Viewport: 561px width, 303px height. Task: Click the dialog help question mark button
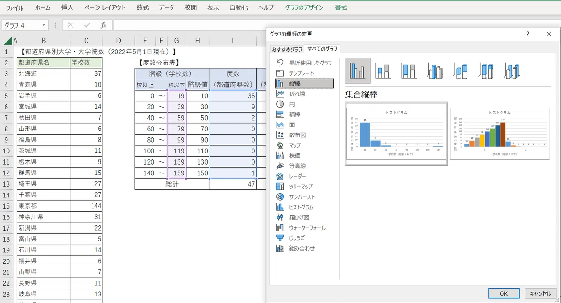(x=528, y=34)
